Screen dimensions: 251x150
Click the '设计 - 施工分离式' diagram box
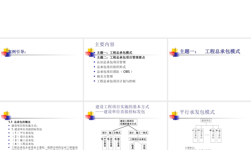(x=111, y=132)
